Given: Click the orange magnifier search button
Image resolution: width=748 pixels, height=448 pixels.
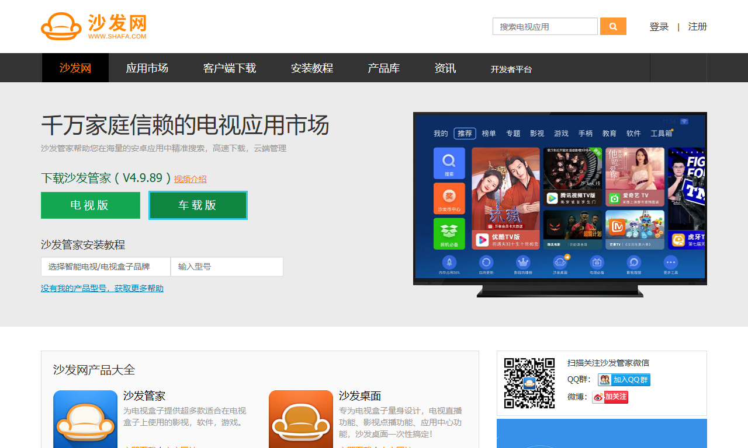Looking at the screenshot, I should [613, 26].
